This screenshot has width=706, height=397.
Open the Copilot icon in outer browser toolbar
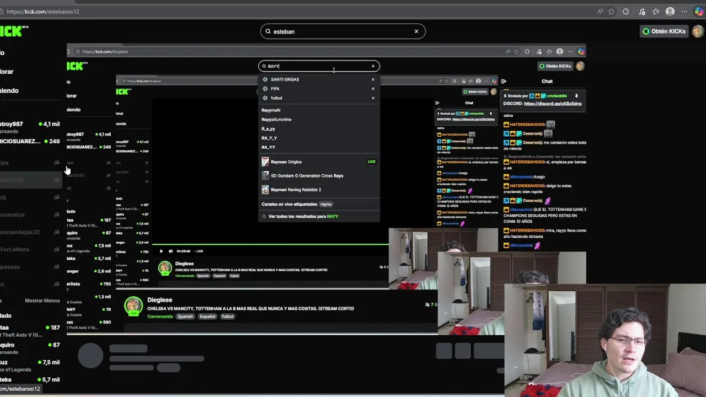pos(699,12)
